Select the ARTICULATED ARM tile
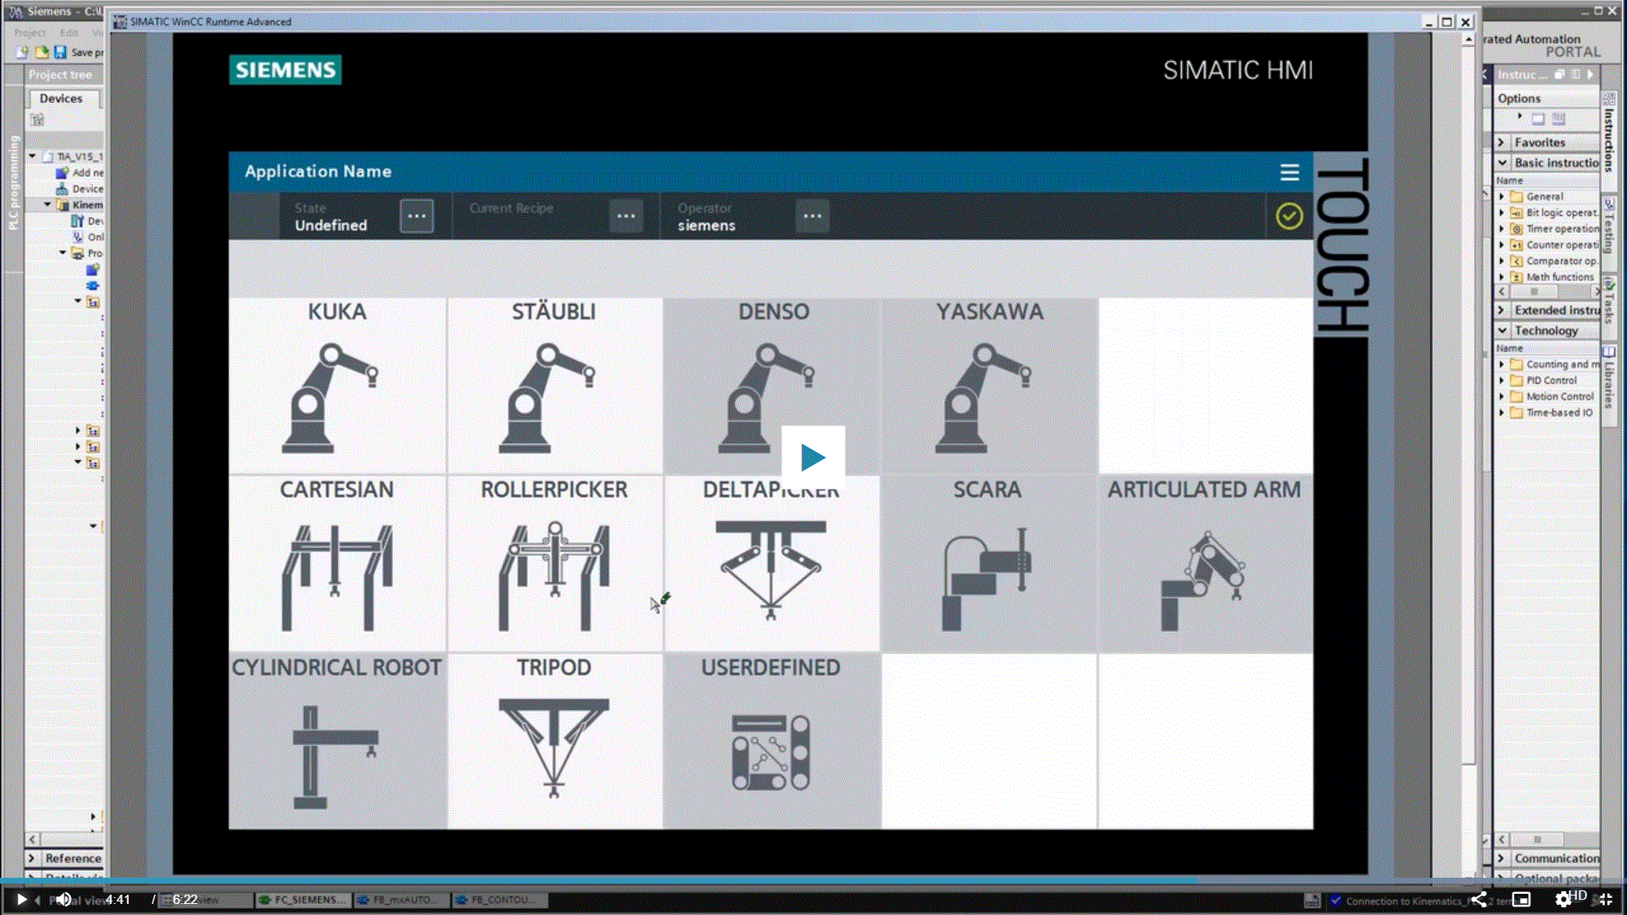Image resolution: width=1627 pixels, height=915 pixels. [x=1204, y=563]
